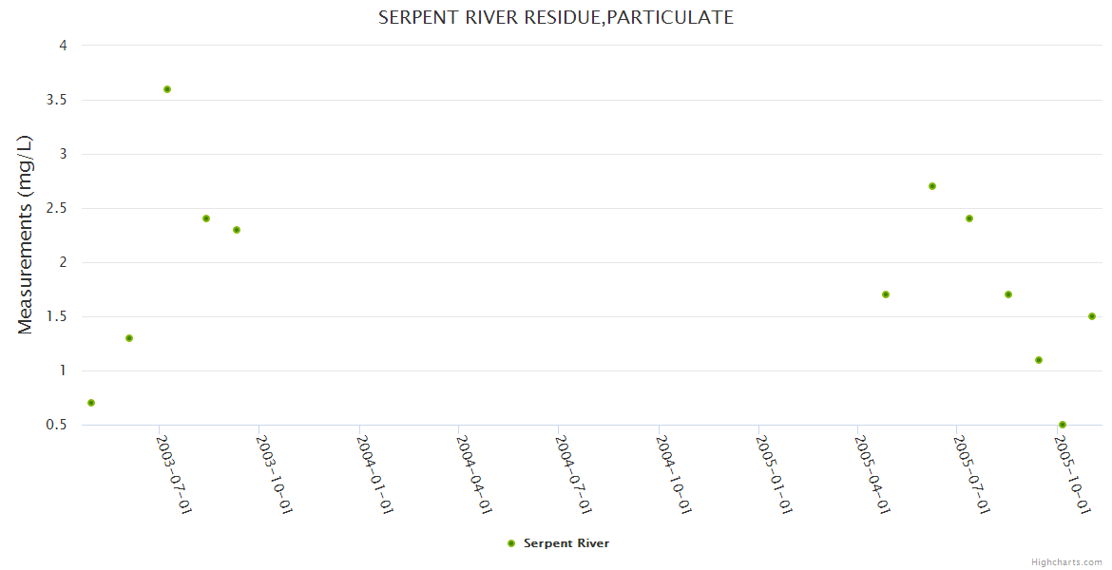Click the green Serpent River legend marker

[511, 543]
